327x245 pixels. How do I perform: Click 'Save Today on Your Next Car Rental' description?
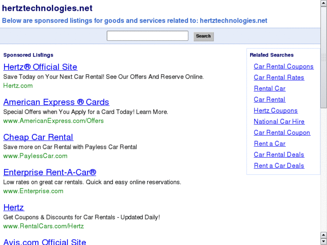(103, 77)
